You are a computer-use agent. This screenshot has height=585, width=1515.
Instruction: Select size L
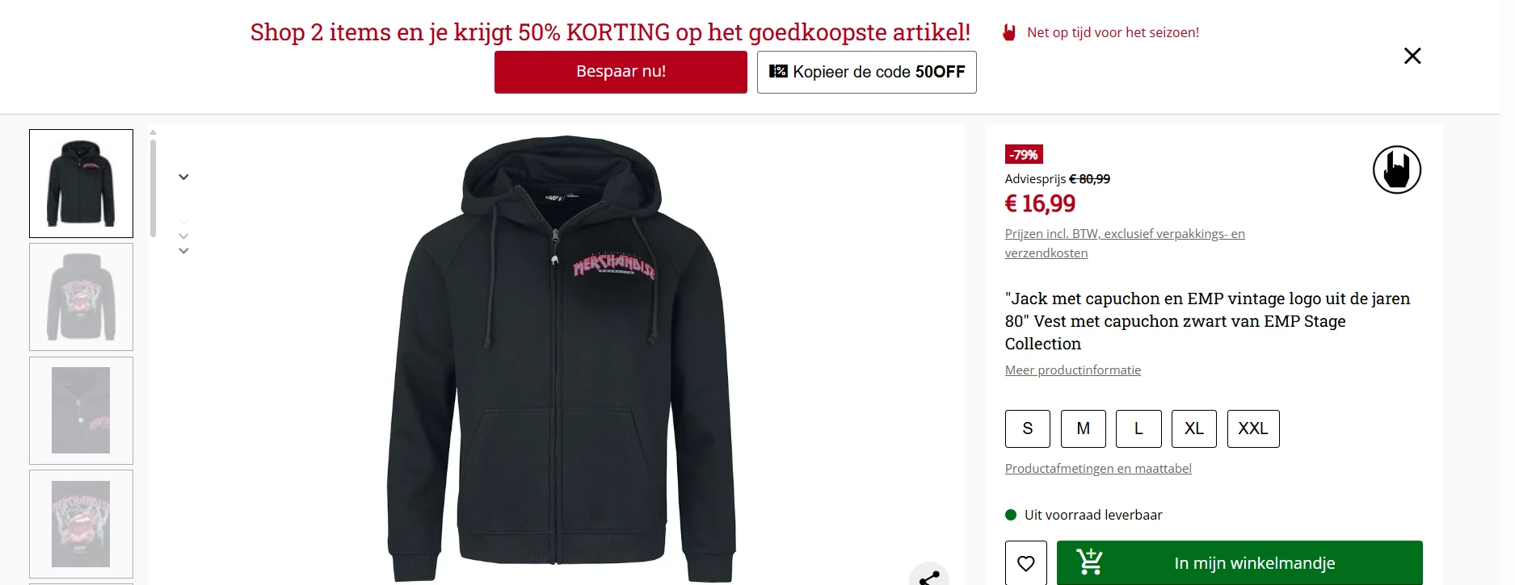pyautogui.click(x=1138, y=428)
